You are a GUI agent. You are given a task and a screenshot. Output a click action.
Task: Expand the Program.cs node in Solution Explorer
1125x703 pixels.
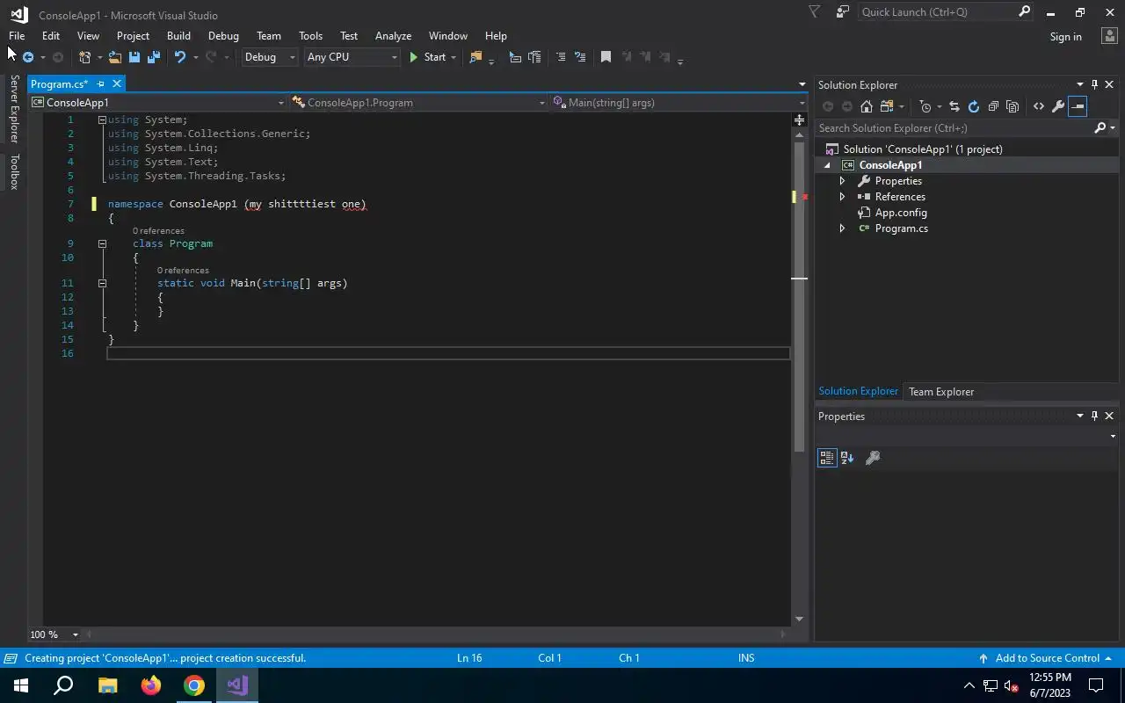842,228
